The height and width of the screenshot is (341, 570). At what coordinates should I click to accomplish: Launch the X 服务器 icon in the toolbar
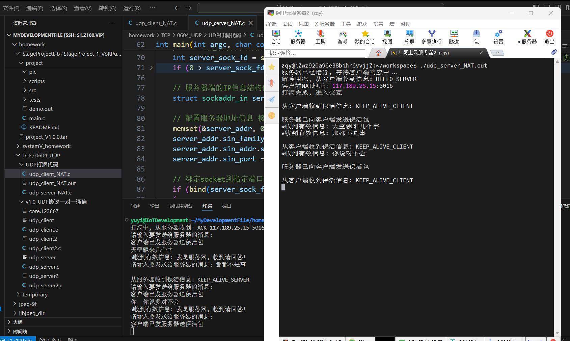527,37
